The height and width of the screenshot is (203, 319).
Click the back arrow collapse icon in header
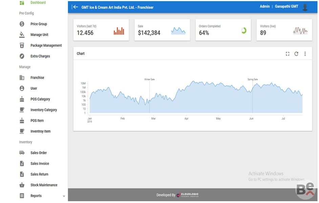pyautogui.click(x=75, y=7)
